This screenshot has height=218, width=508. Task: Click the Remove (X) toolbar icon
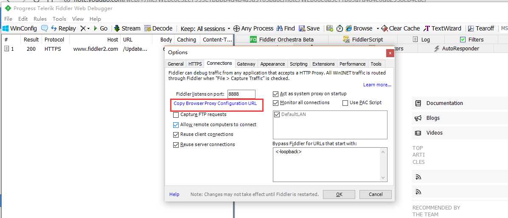[x=83, y=28]
